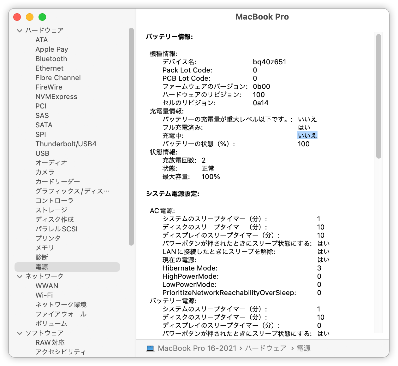Image resolution: width=398 pixels, height=366 pixels.
Task: Click the LowPowerMode label
Action: pyautogui.click(x=189, y=285)
